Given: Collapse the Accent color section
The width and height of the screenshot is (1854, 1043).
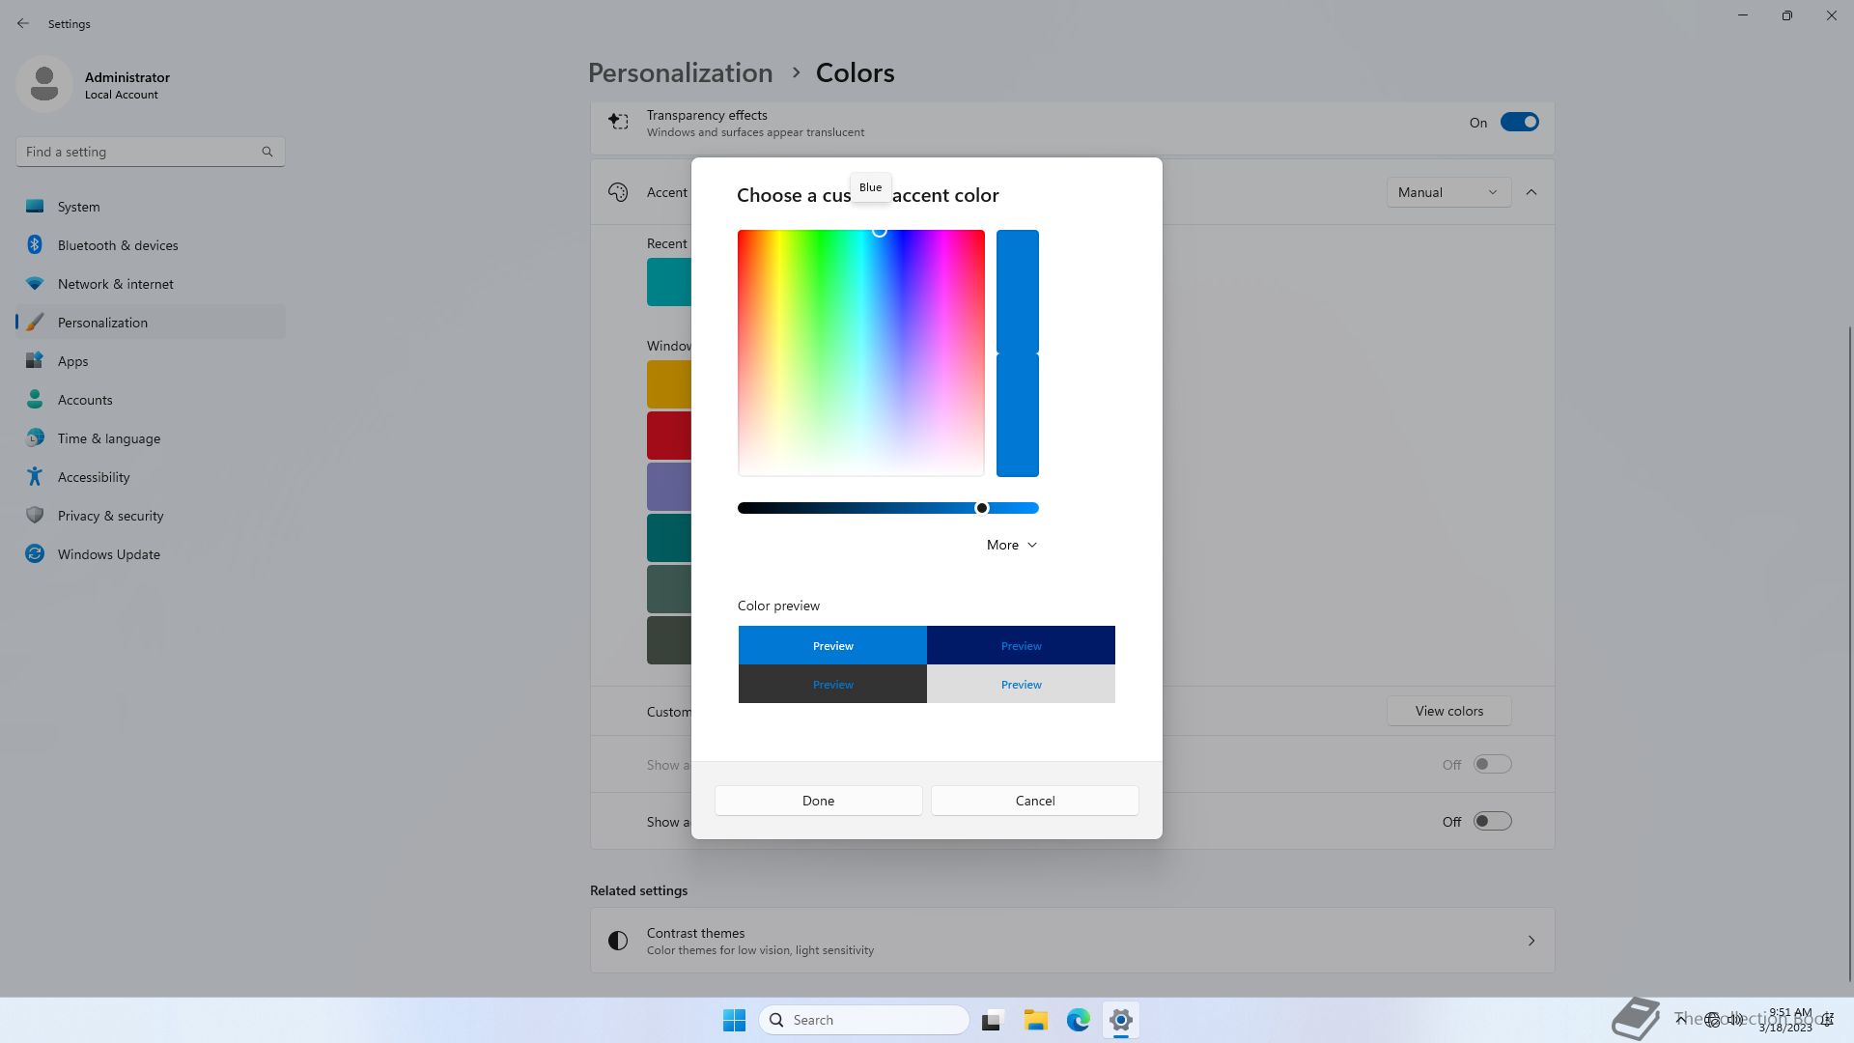Looking at the screenshot, I should click(x=1531, y=192).
